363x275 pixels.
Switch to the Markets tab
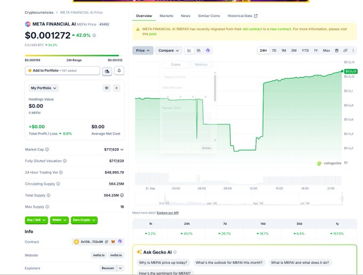click(167, 15)
